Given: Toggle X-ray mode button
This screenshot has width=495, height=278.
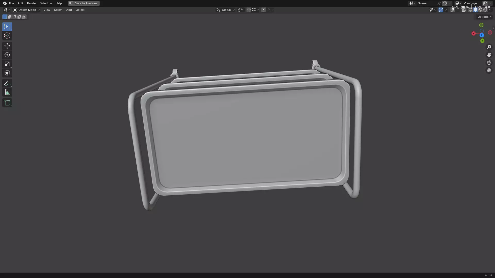Looking at the screenshot, I should tap(464, 10).
